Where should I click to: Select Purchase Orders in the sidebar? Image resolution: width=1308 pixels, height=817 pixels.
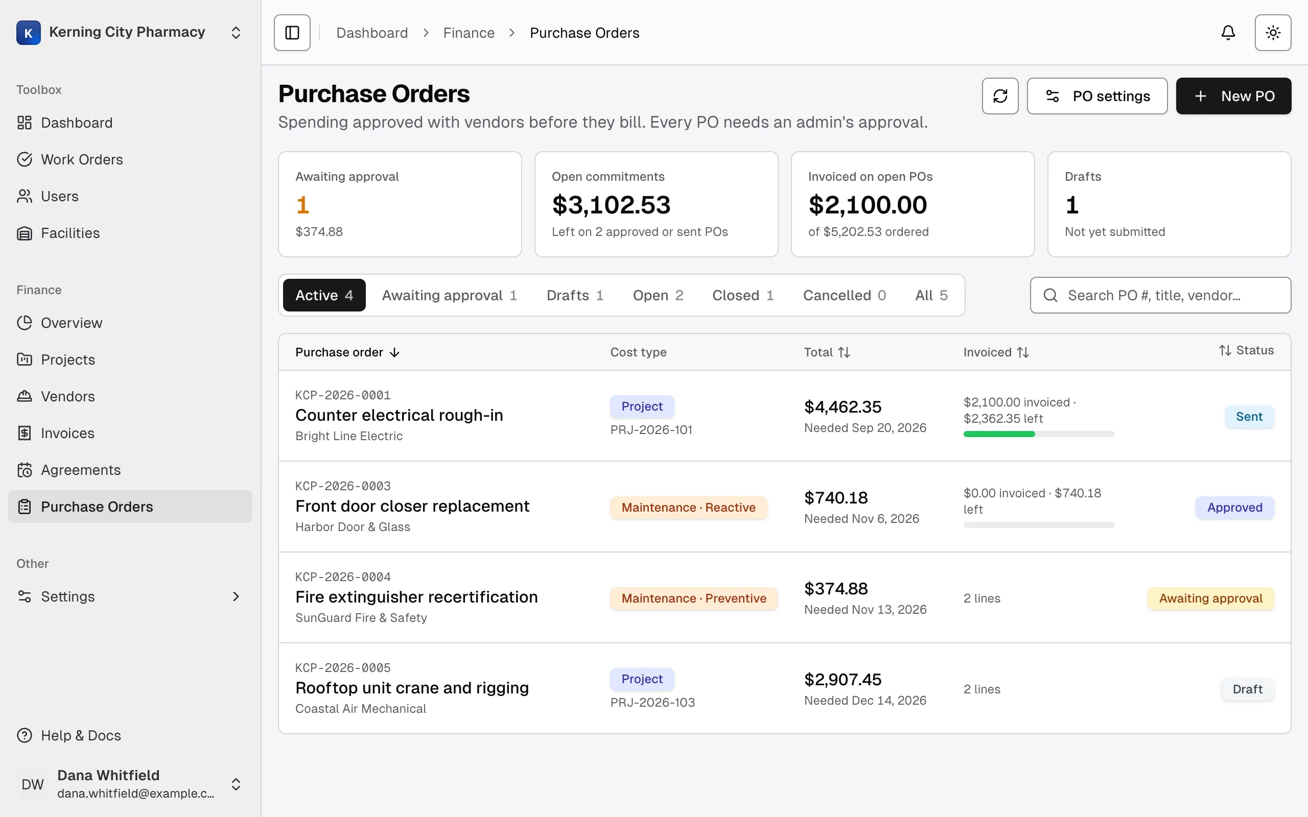130,507
